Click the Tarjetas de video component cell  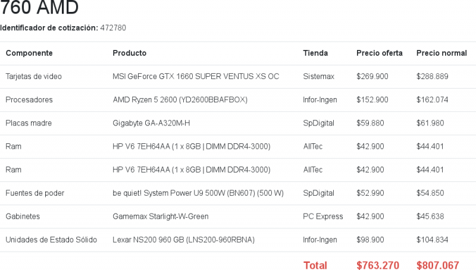click(33, 77)
